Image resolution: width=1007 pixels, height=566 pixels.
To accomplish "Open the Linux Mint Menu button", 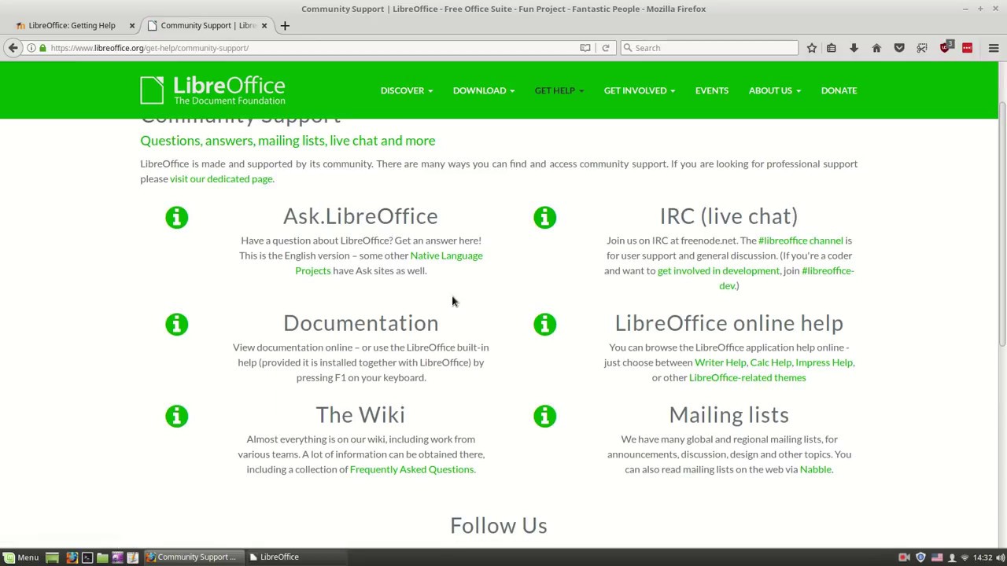I will click(21, 557).
